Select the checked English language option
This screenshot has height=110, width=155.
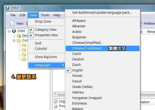(102, 70)
